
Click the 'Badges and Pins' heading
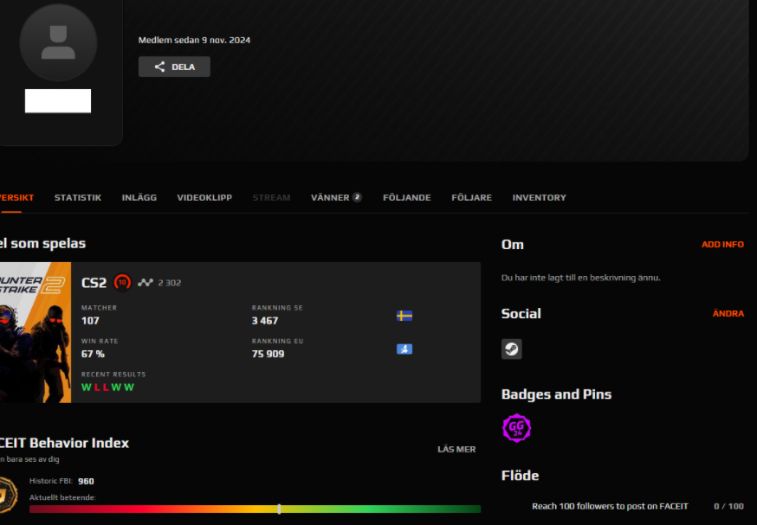point(556,394)
